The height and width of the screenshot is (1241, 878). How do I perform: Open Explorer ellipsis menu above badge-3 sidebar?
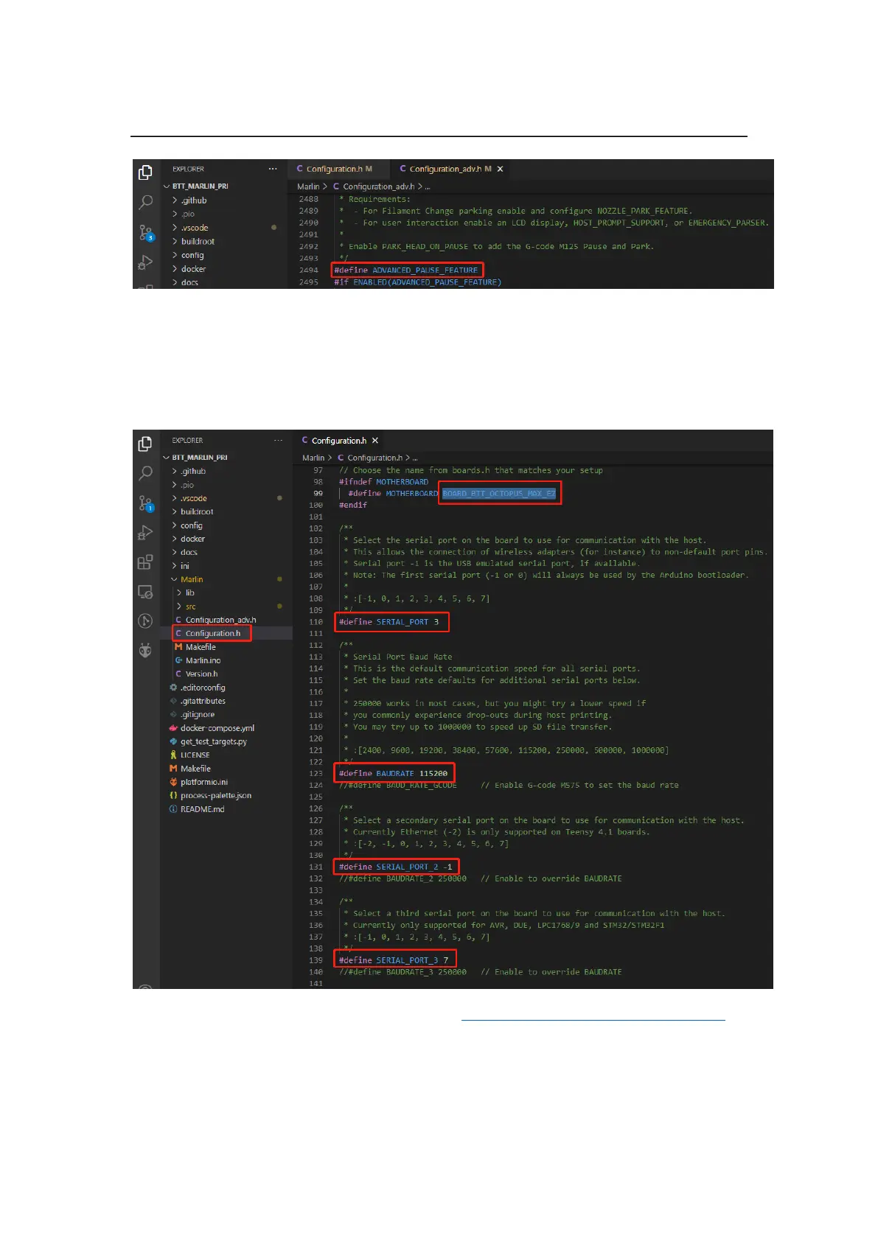click(x=273, y=169)
